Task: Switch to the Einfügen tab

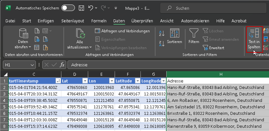Action: [46, 21]
